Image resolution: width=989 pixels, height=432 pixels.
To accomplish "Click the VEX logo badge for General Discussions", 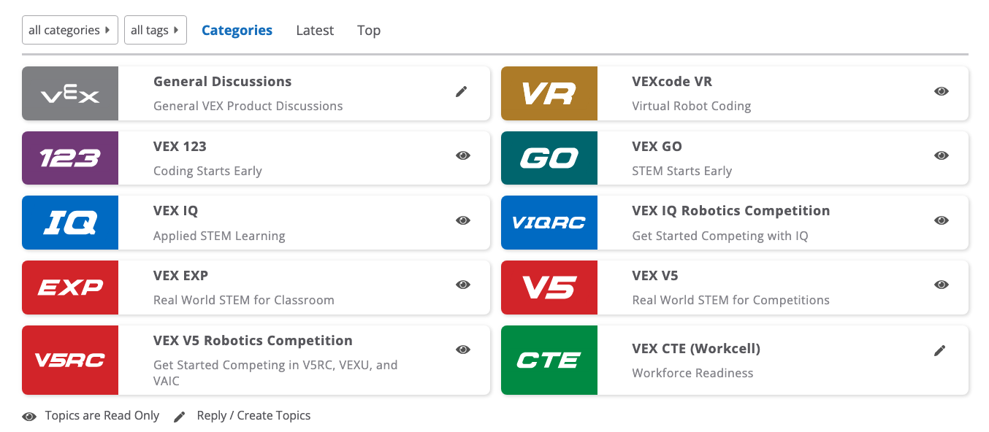I will tap(70, 93).
